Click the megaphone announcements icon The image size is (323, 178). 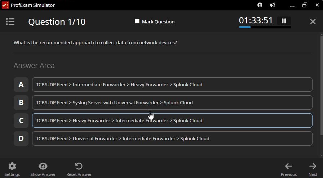272,5
